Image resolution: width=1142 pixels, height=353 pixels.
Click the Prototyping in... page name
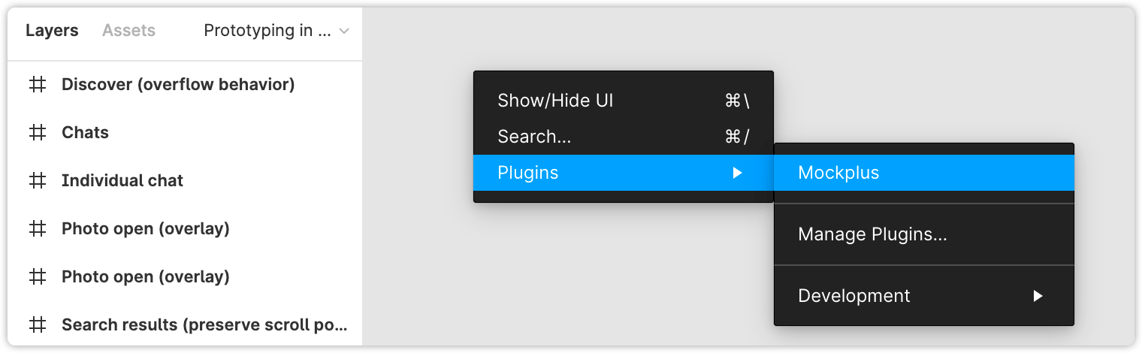pyautogui.click(x=267, y=31)
